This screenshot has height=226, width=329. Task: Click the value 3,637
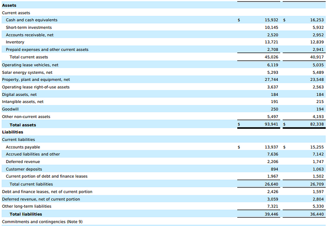[273, 87]
